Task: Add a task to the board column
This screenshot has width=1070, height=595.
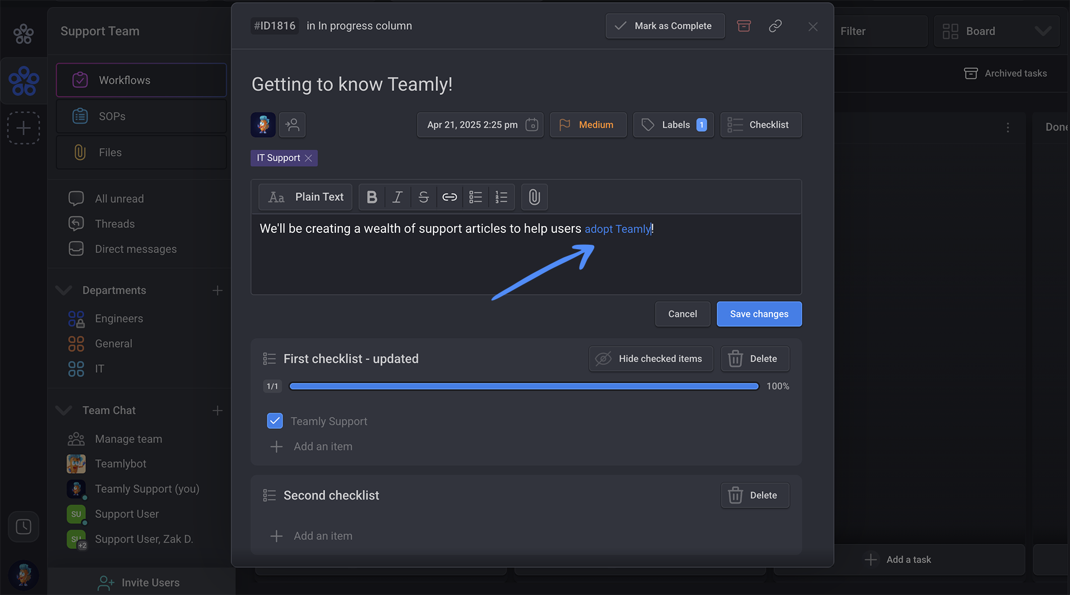Action: [899, 560]
